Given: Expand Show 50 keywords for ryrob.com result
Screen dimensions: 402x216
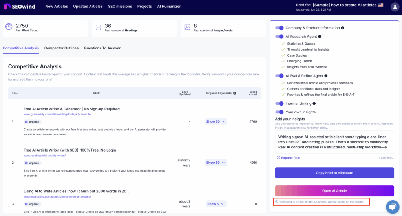Looking at the screenshot, I should pos(216,163).
